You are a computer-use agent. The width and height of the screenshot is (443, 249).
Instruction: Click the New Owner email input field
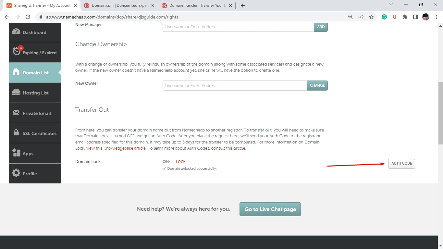234,86
